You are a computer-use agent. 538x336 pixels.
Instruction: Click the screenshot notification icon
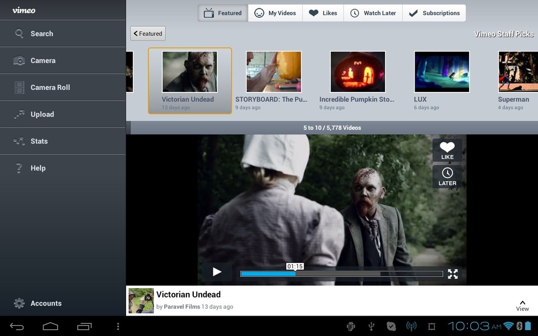pyautogui.click(x=432, y=327)
